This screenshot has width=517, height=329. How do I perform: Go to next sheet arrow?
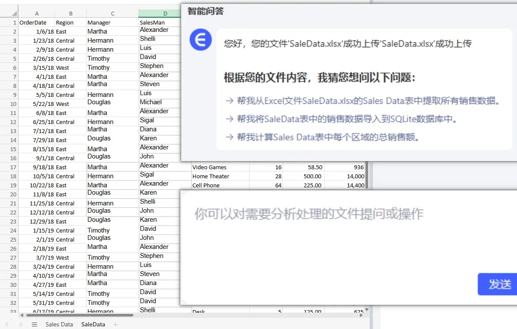click(20, 324)
